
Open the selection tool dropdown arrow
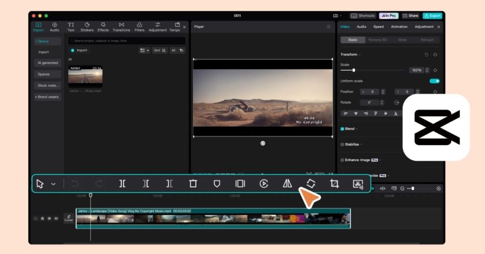point(53,184)
